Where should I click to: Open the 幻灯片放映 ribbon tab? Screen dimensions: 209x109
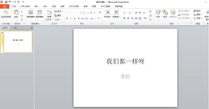point(74,6)
